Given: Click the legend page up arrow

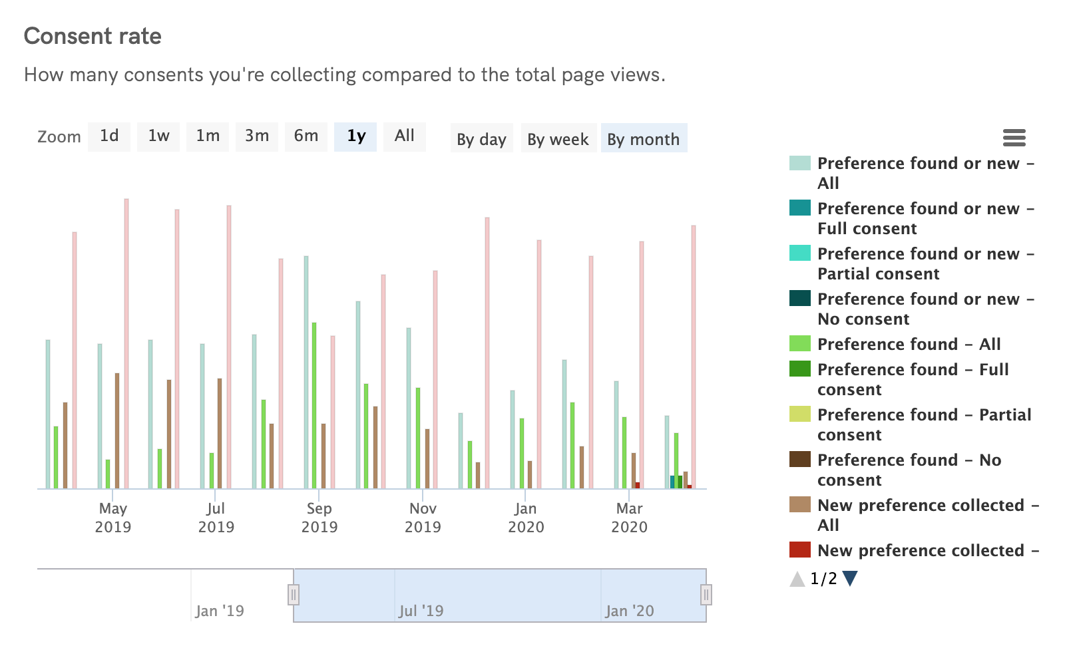Looking at the screenshot, I should (x=799, y=579).
